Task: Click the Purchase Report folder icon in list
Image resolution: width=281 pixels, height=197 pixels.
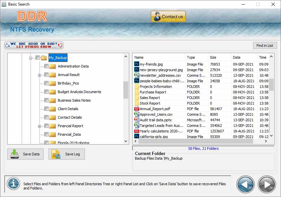Action: point(136,92)
